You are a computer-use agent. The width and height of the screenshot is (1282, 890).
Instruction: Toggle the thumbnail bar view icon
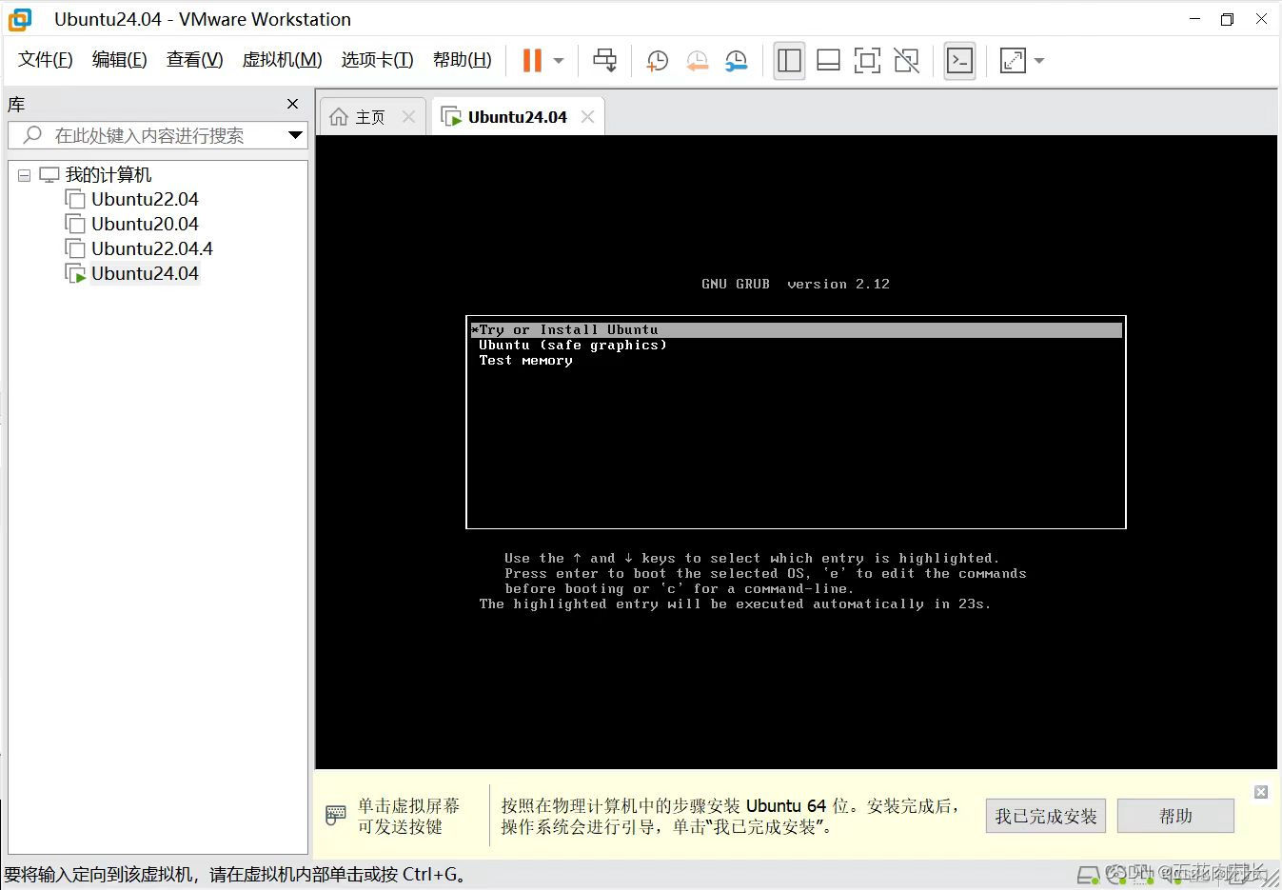pos(828,61)
